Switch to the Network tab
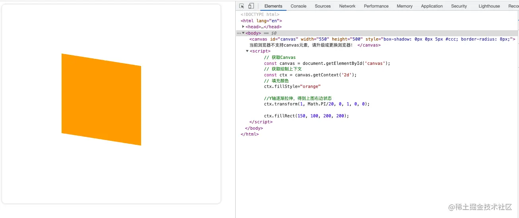 347,6
